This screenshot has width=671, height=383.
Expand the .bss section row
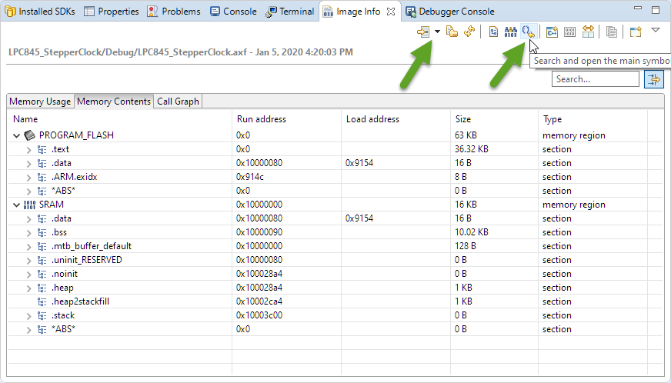click(29, 232)
